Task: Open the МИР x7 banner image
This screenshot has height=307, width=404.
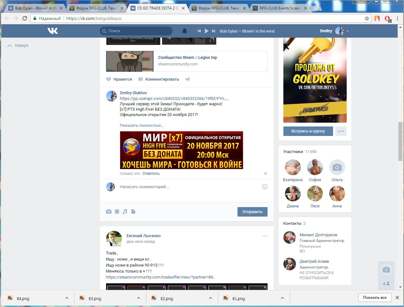Action: coord(181,150)
